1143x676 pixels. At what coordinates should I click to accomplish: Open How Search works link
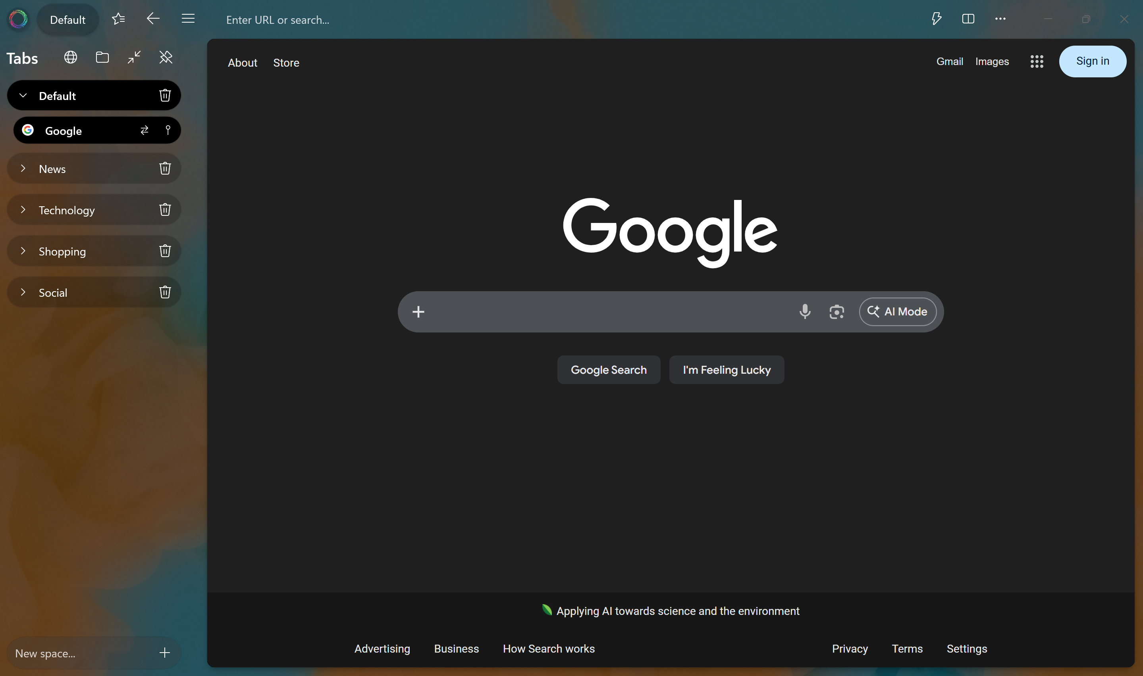click(549, 649)
